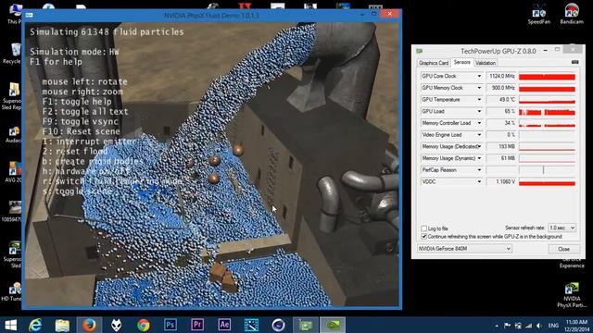This screenshot has height=333, width=593.
Task: Launch Internet Explorer from taskbar
Action: coord(35,325)
